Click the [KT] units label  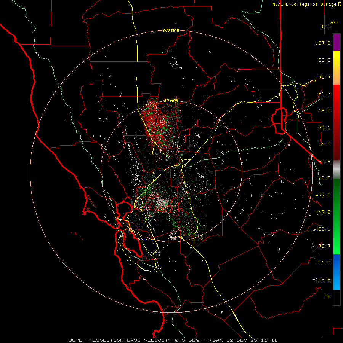325,26
